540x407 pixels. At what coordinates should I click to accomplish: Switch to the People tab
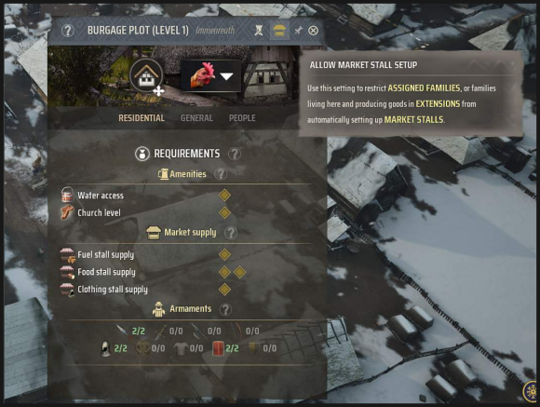click(x=242, y=118)
